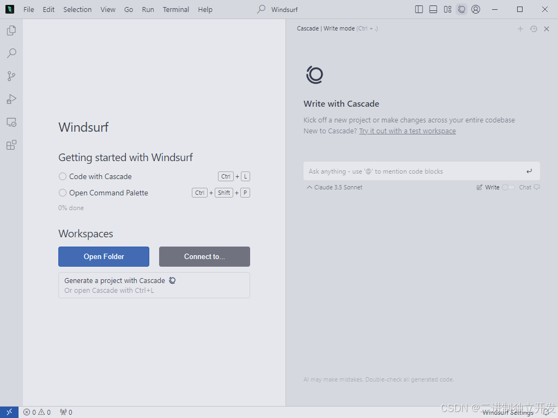Click the 'Getting started with Windsurf' heading
This screenshot has width=558, height=418.
coord(126,157)
